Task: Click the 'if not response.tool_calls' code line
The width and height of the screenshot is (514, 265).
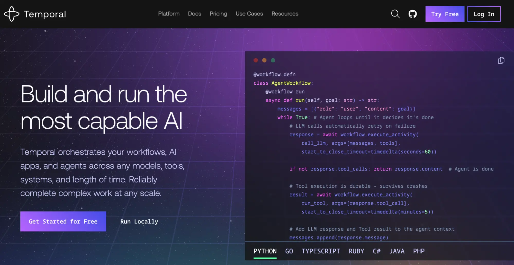Action: point(392,169)
